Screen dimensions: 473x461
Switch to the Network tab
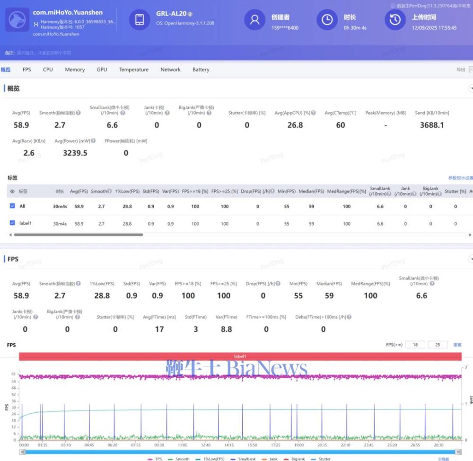170,70
